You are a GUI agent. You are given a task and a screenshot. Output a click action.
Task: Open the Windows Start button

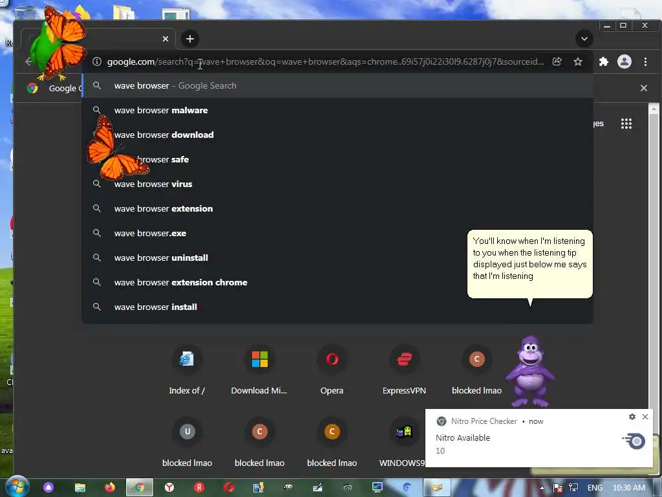(17, 487)
